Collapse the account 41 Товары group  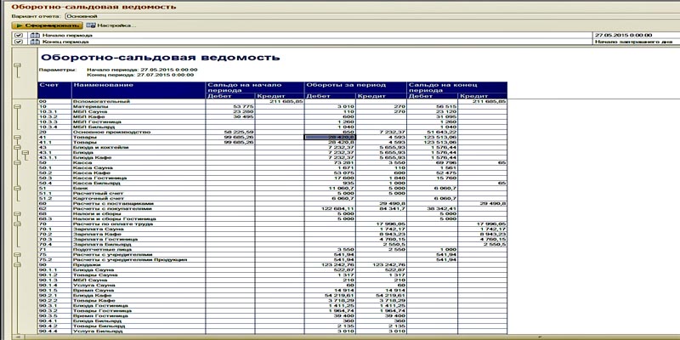pyautogui.click(x=17, y=137)
